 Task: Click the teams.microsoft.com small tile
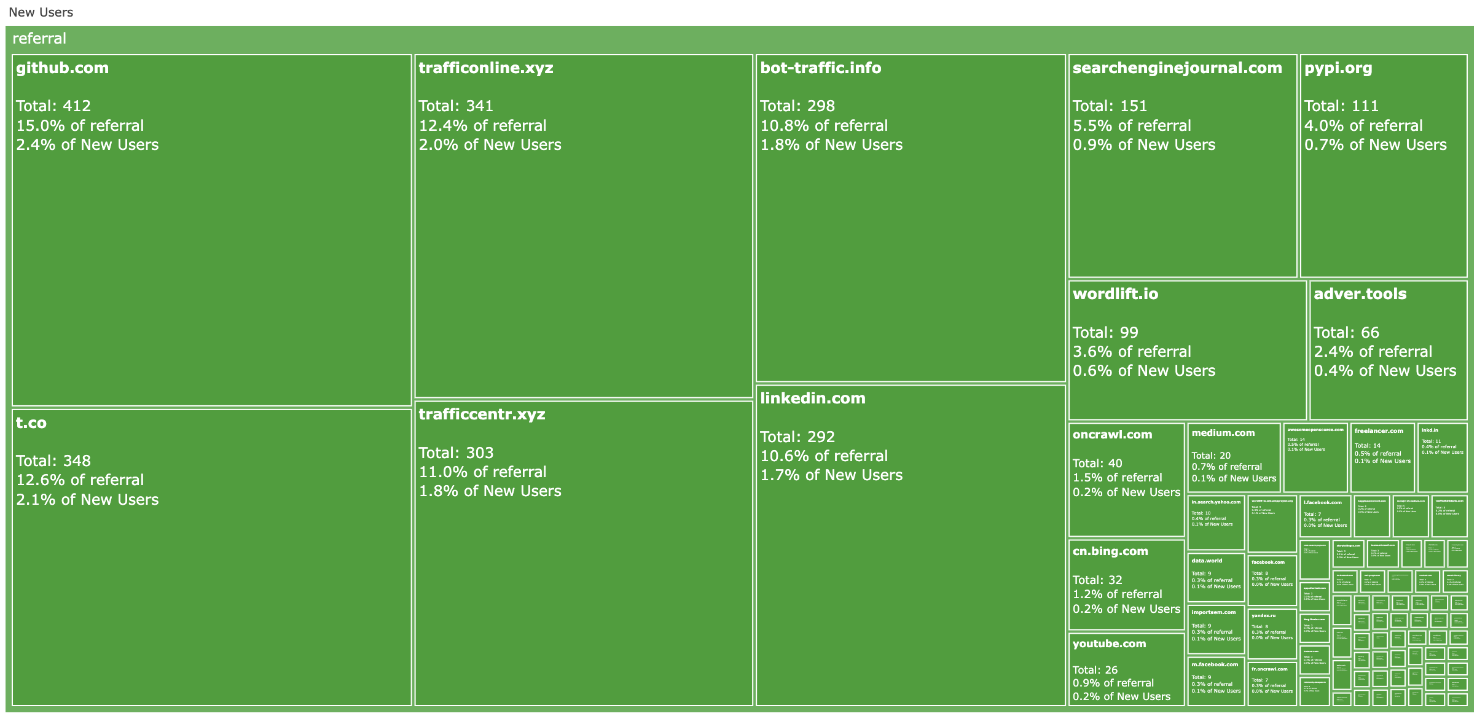pos(1382,554)
